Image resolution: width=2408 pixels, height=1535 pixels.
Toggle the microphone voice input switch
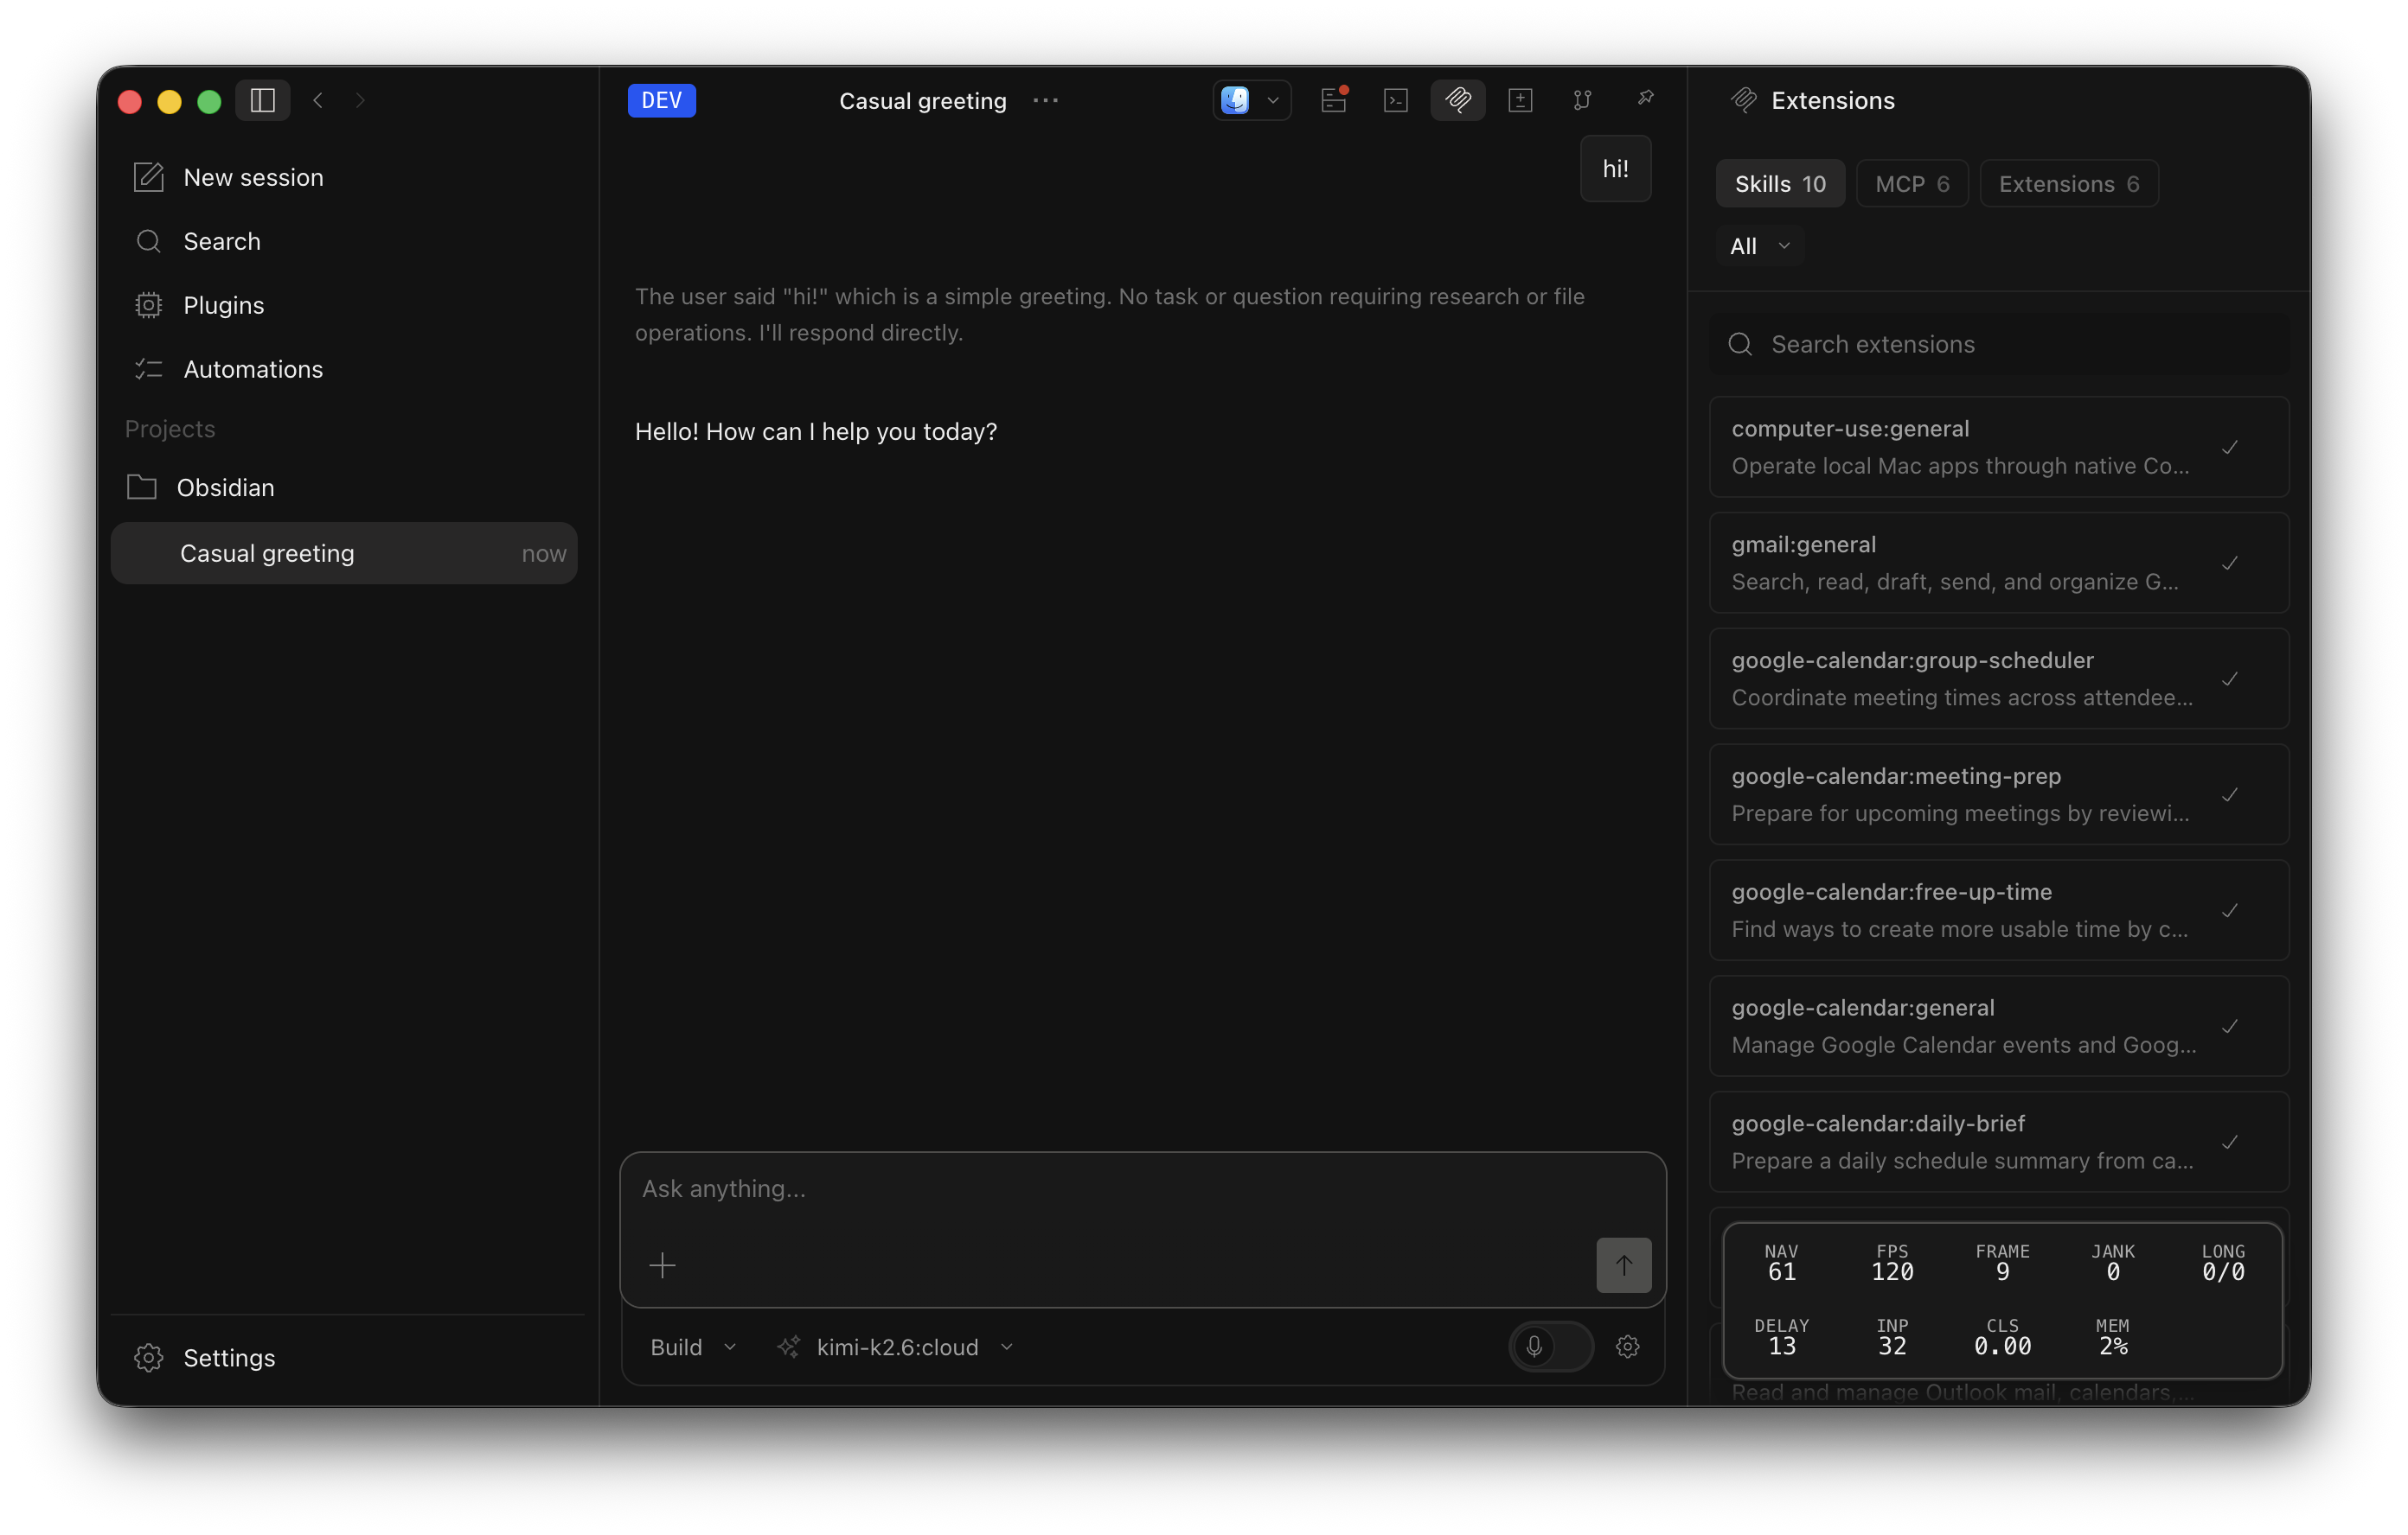pyautogui.click(x=1550, y=1347)
